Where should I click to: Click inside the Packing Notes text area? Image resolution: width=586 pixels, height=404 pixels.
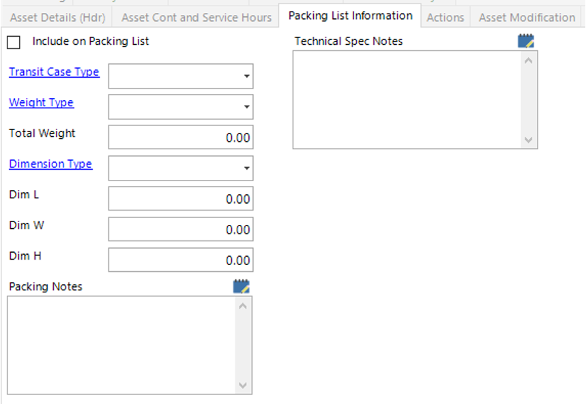click(x=121, y=345)
